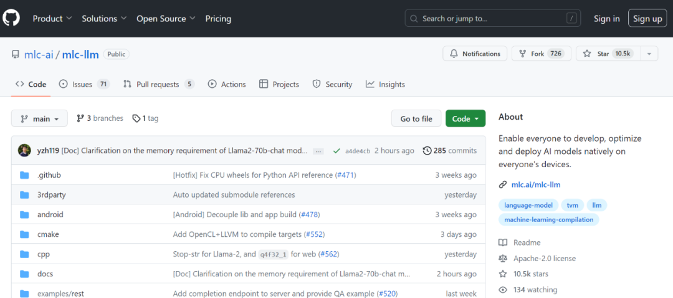This screenshot has width=673, height=298.
Task: Star the repository
Action: 608,54
